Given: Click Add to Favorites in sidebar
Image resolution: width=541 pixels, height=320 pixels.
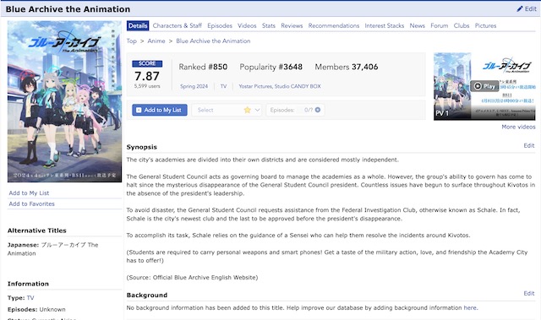Looking at the screenshot, I should (32, 204).
